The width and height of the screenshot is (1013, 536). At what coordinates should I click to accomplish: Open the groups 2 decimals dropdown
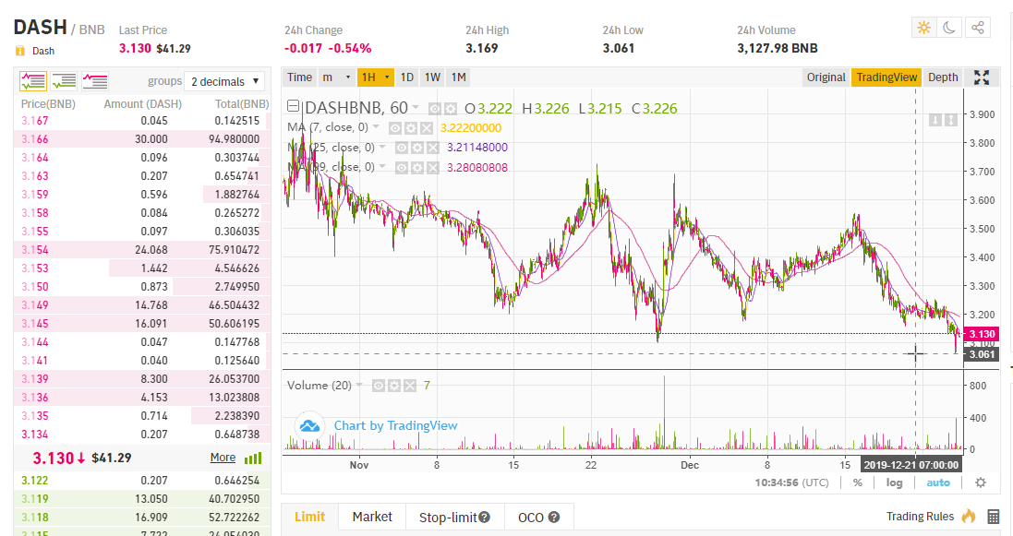coord(224,81)
